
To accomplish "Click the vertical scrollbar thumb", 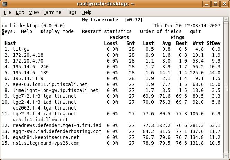I will coord(226,87).
